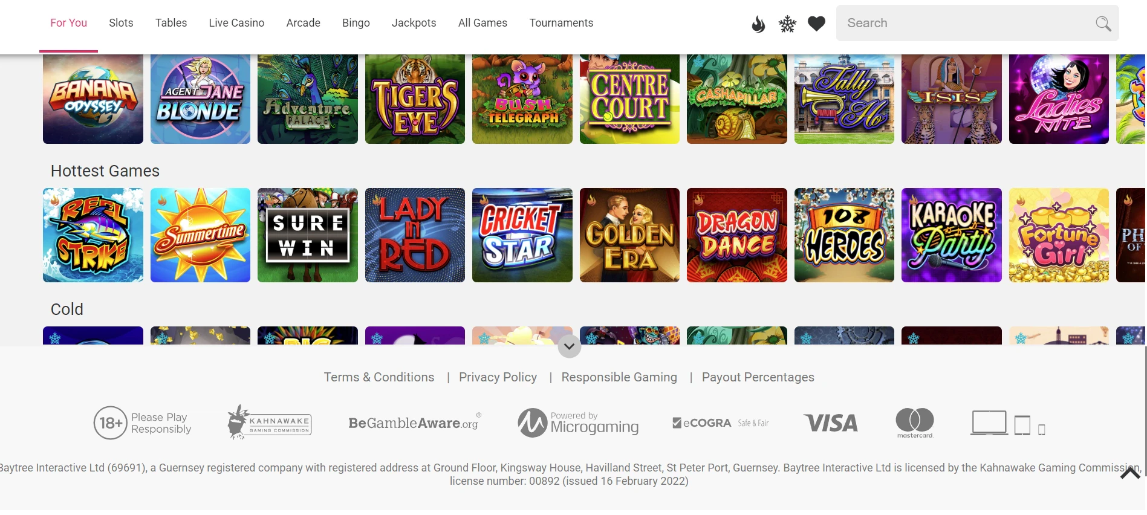The width and height of the screenshot is (1147, 515).
Task: Click the VISA logo
Action: point(831,423)
